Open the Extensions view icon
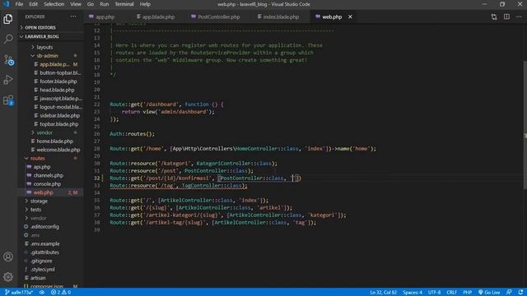This screenshot has height=296, width=527. (x=8, y=100)
